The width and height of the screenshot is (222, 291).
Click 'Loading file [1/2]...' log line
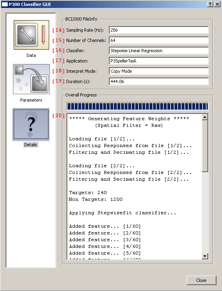coord(102,139)
